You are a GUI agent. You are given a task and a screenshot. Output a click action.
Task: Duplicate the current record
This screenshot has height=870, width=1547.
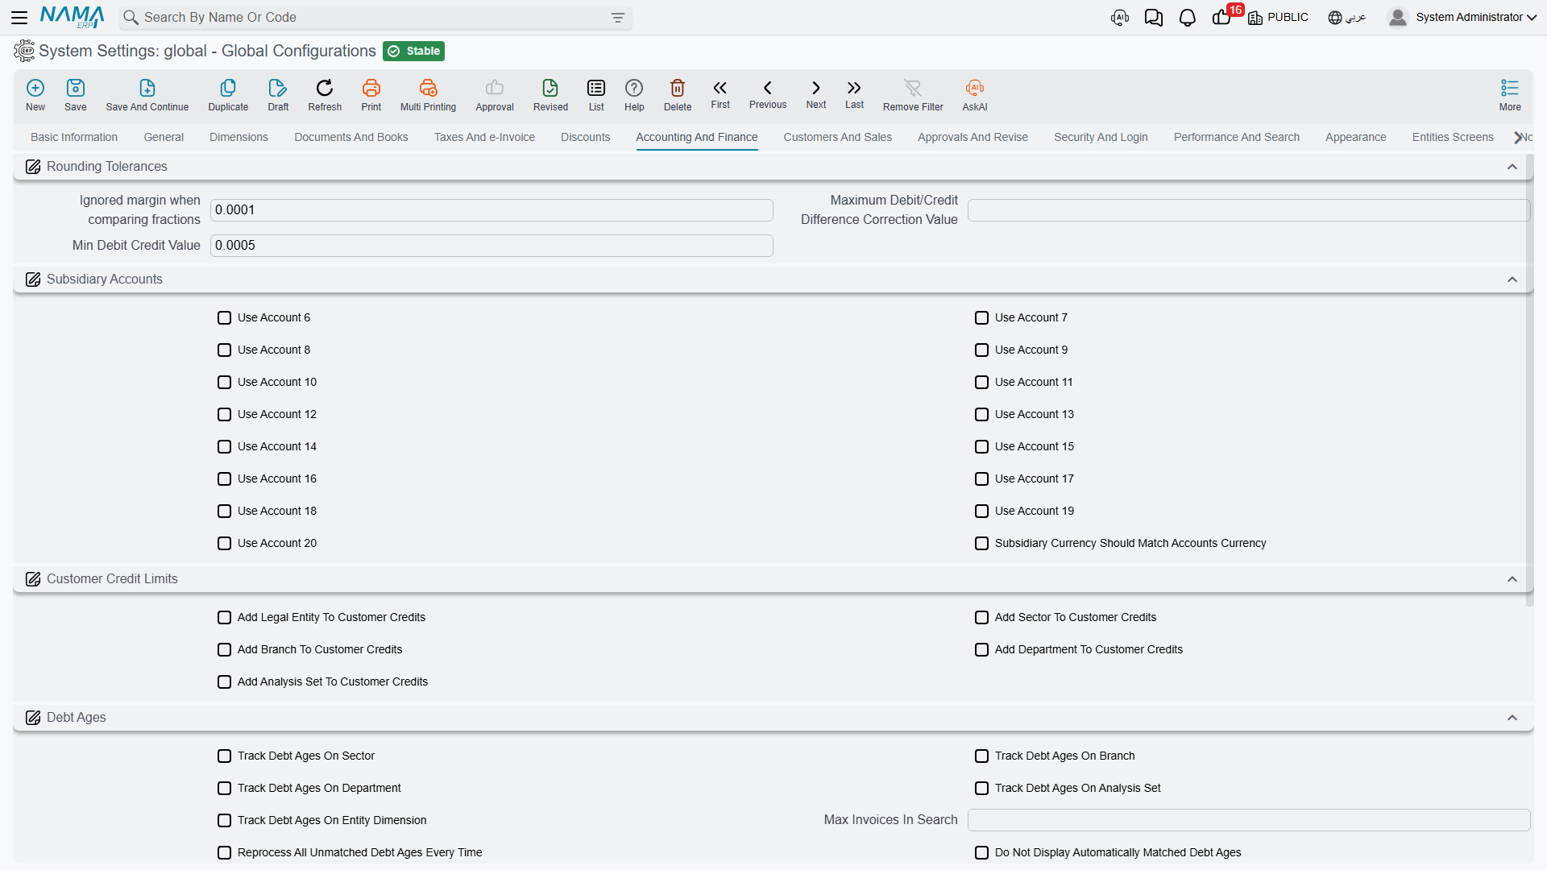(228, 88)
